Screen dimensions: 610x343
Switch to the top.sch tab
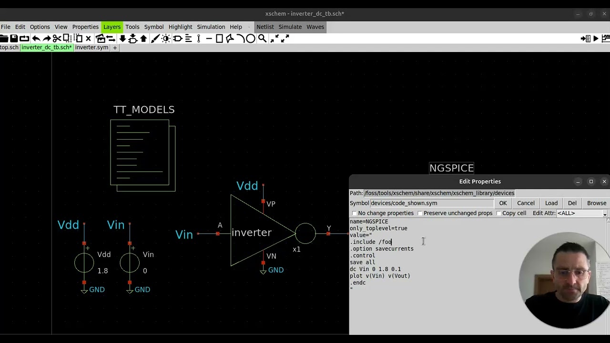click(x=9, y=48)
